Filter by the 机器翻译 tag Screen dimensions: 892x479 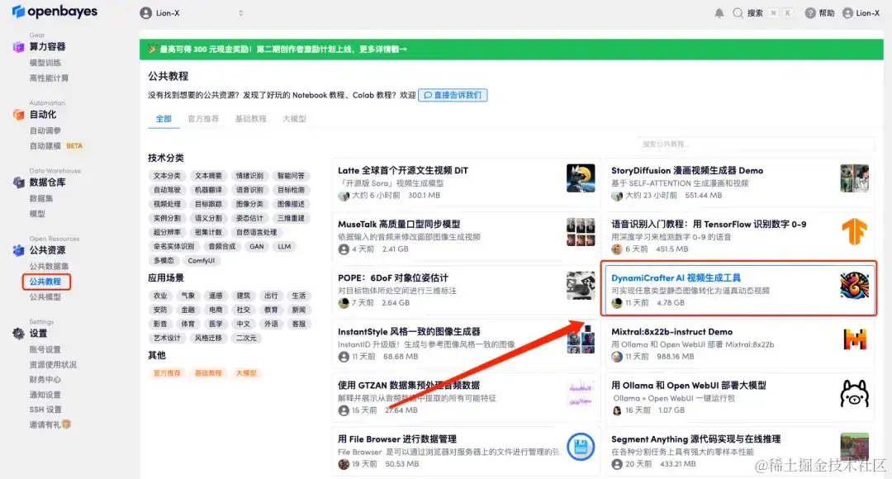208,190
